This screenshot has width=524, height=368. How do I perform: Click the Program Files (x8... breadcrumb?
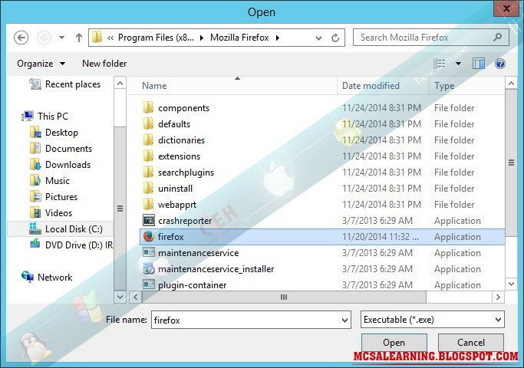coord(156,38)
